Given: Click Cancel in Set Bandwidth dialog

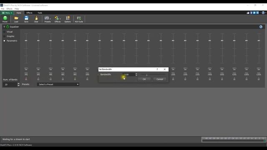Looking at the screenshot, I should (x=160, y=79).
